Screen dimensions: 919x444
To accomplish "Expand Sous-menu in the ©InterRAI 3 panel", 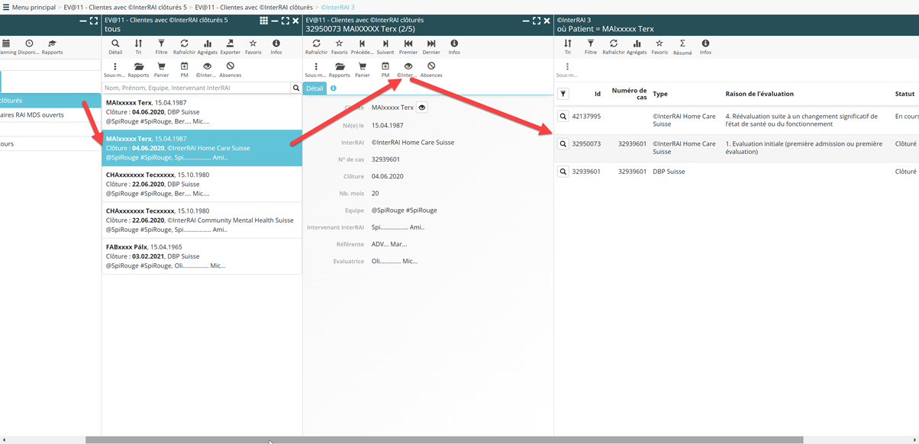I will [567, 67].
